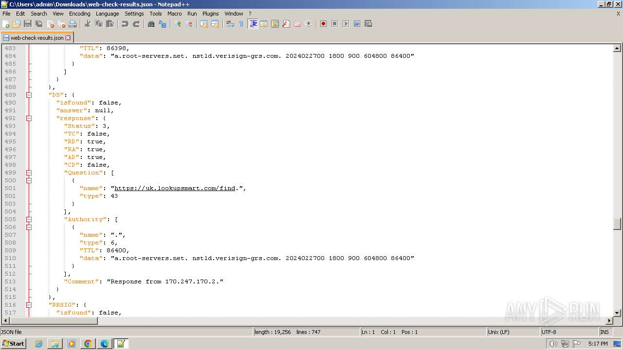
Task: Select the web-check-results.json tab
Action: [37, 37]
